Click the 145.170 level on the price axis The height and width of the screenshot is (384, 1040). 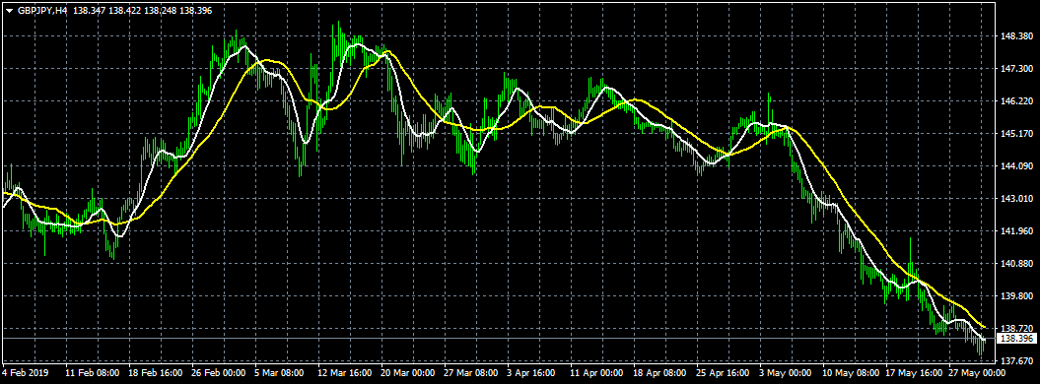tap(1016, 134)
